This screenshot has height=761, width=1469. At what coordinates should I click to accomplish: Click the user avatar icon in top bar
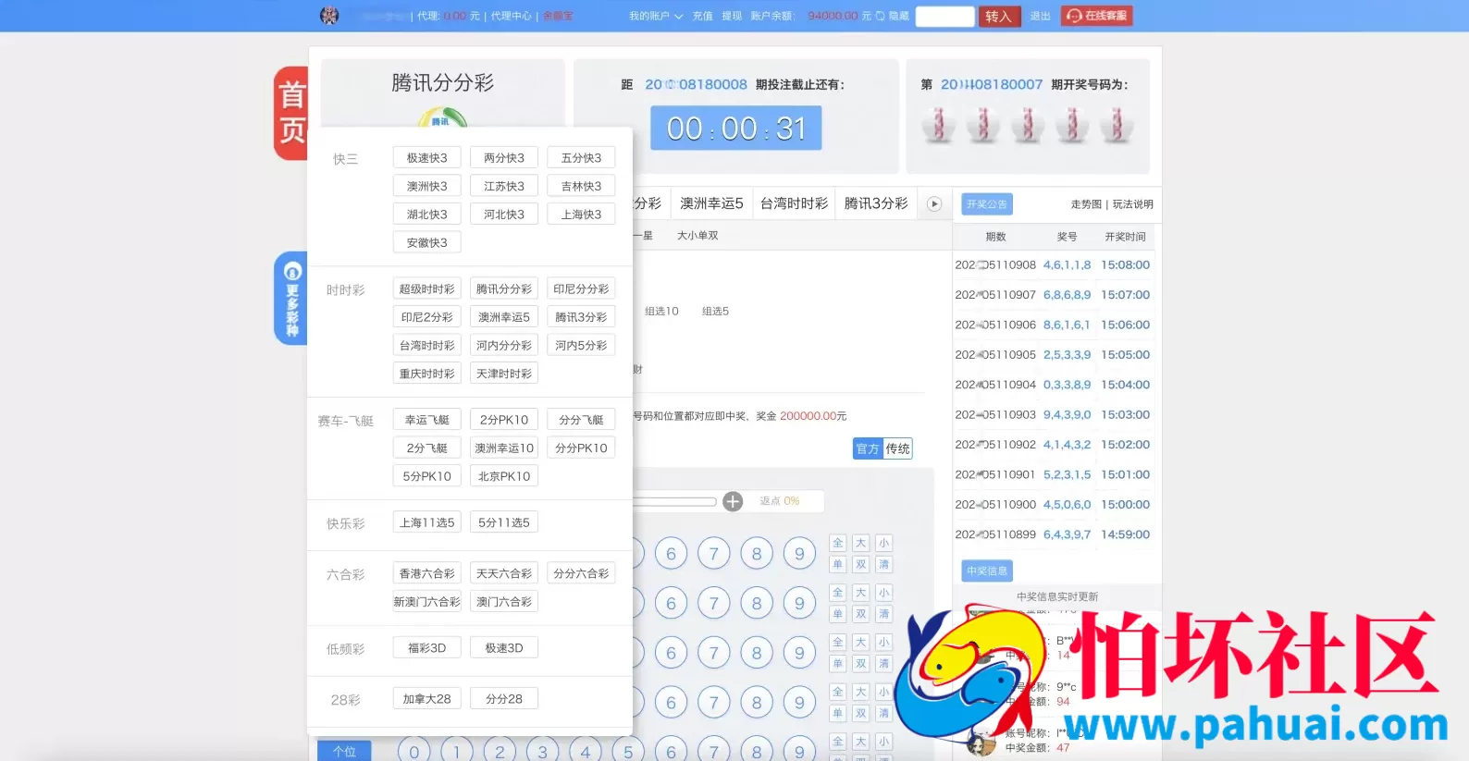pyautogui.click(x=329, y=16)
